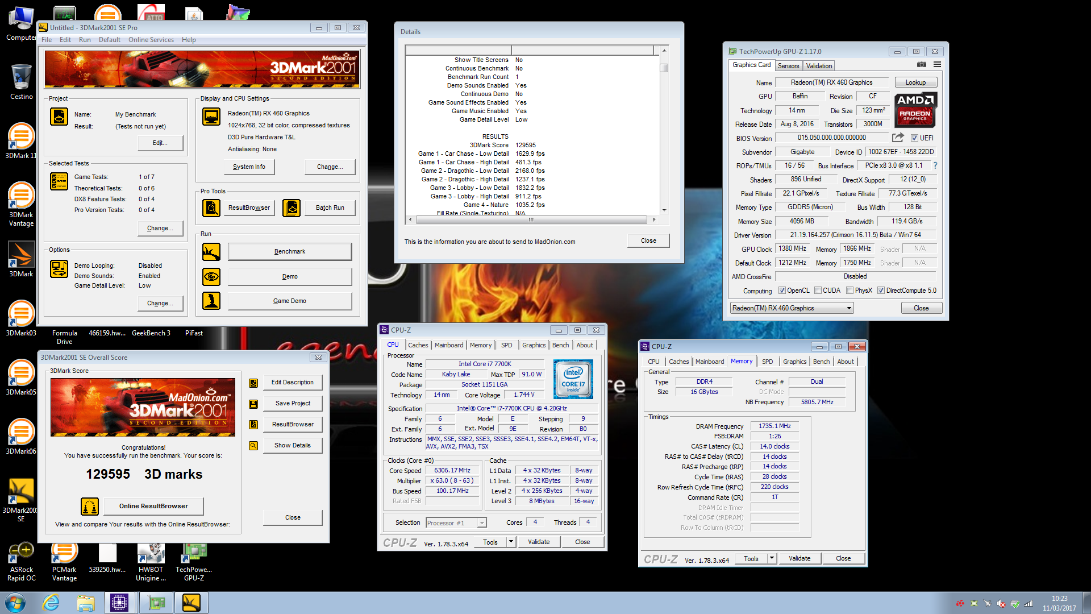Toggle the PhysX checkbox
The width and height of the screenshot is (1091, 614).
click(x=850, y=291)
